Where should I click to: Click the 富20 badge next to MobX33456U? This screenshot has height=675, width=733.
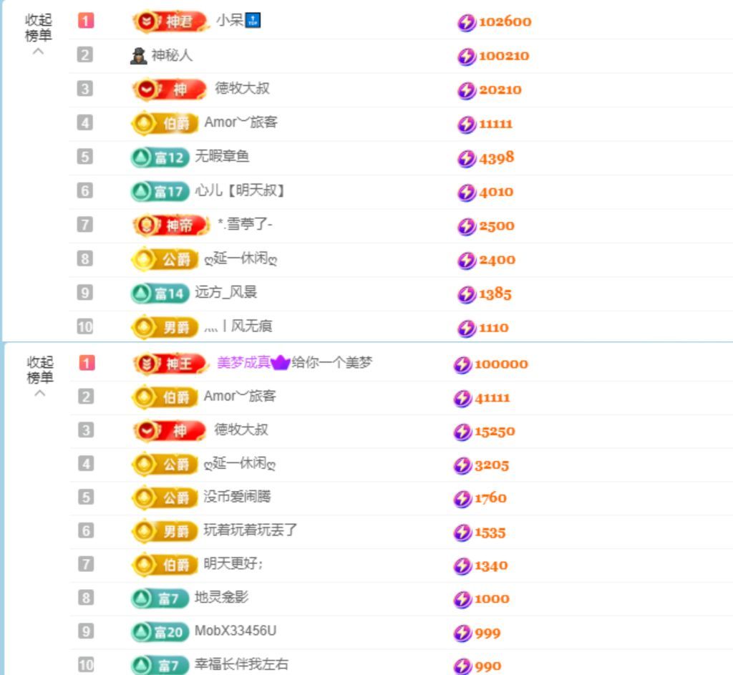coord(160,631)
